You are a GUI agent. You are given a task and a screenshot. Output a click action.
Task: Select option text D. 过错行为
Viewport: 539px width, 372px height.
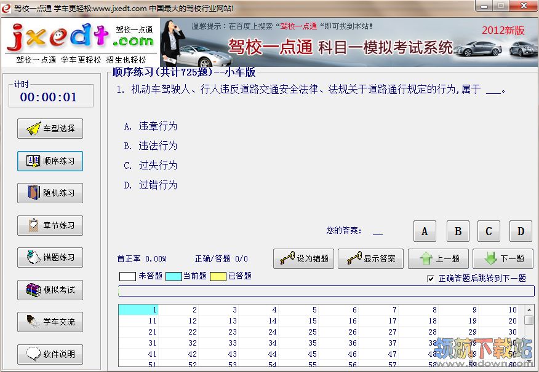point(151,185)
